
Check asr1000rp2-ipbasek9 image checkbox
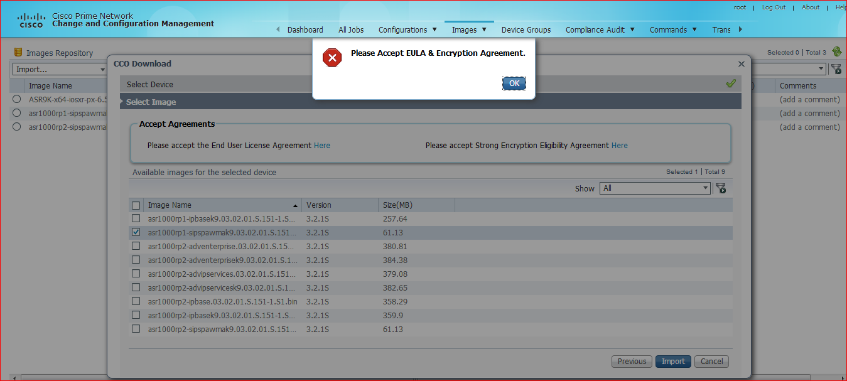136,315
